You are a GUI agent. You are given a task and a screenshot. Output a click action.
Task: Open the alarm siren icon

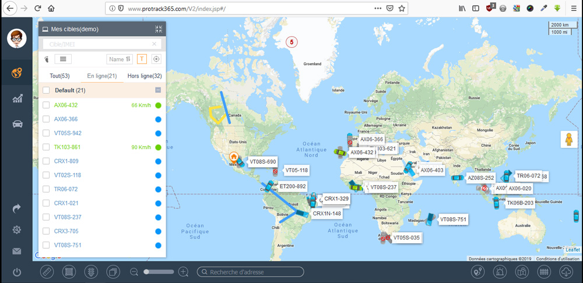(500, 272)
